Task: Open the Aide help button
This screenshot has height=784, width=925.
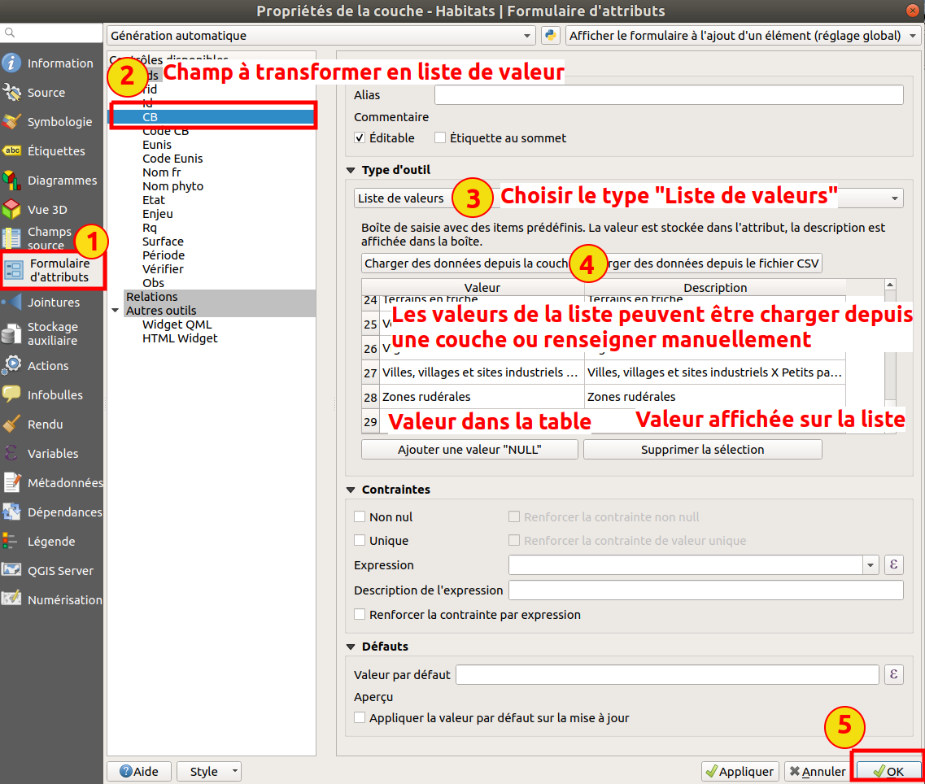Action: coord(139,771)
